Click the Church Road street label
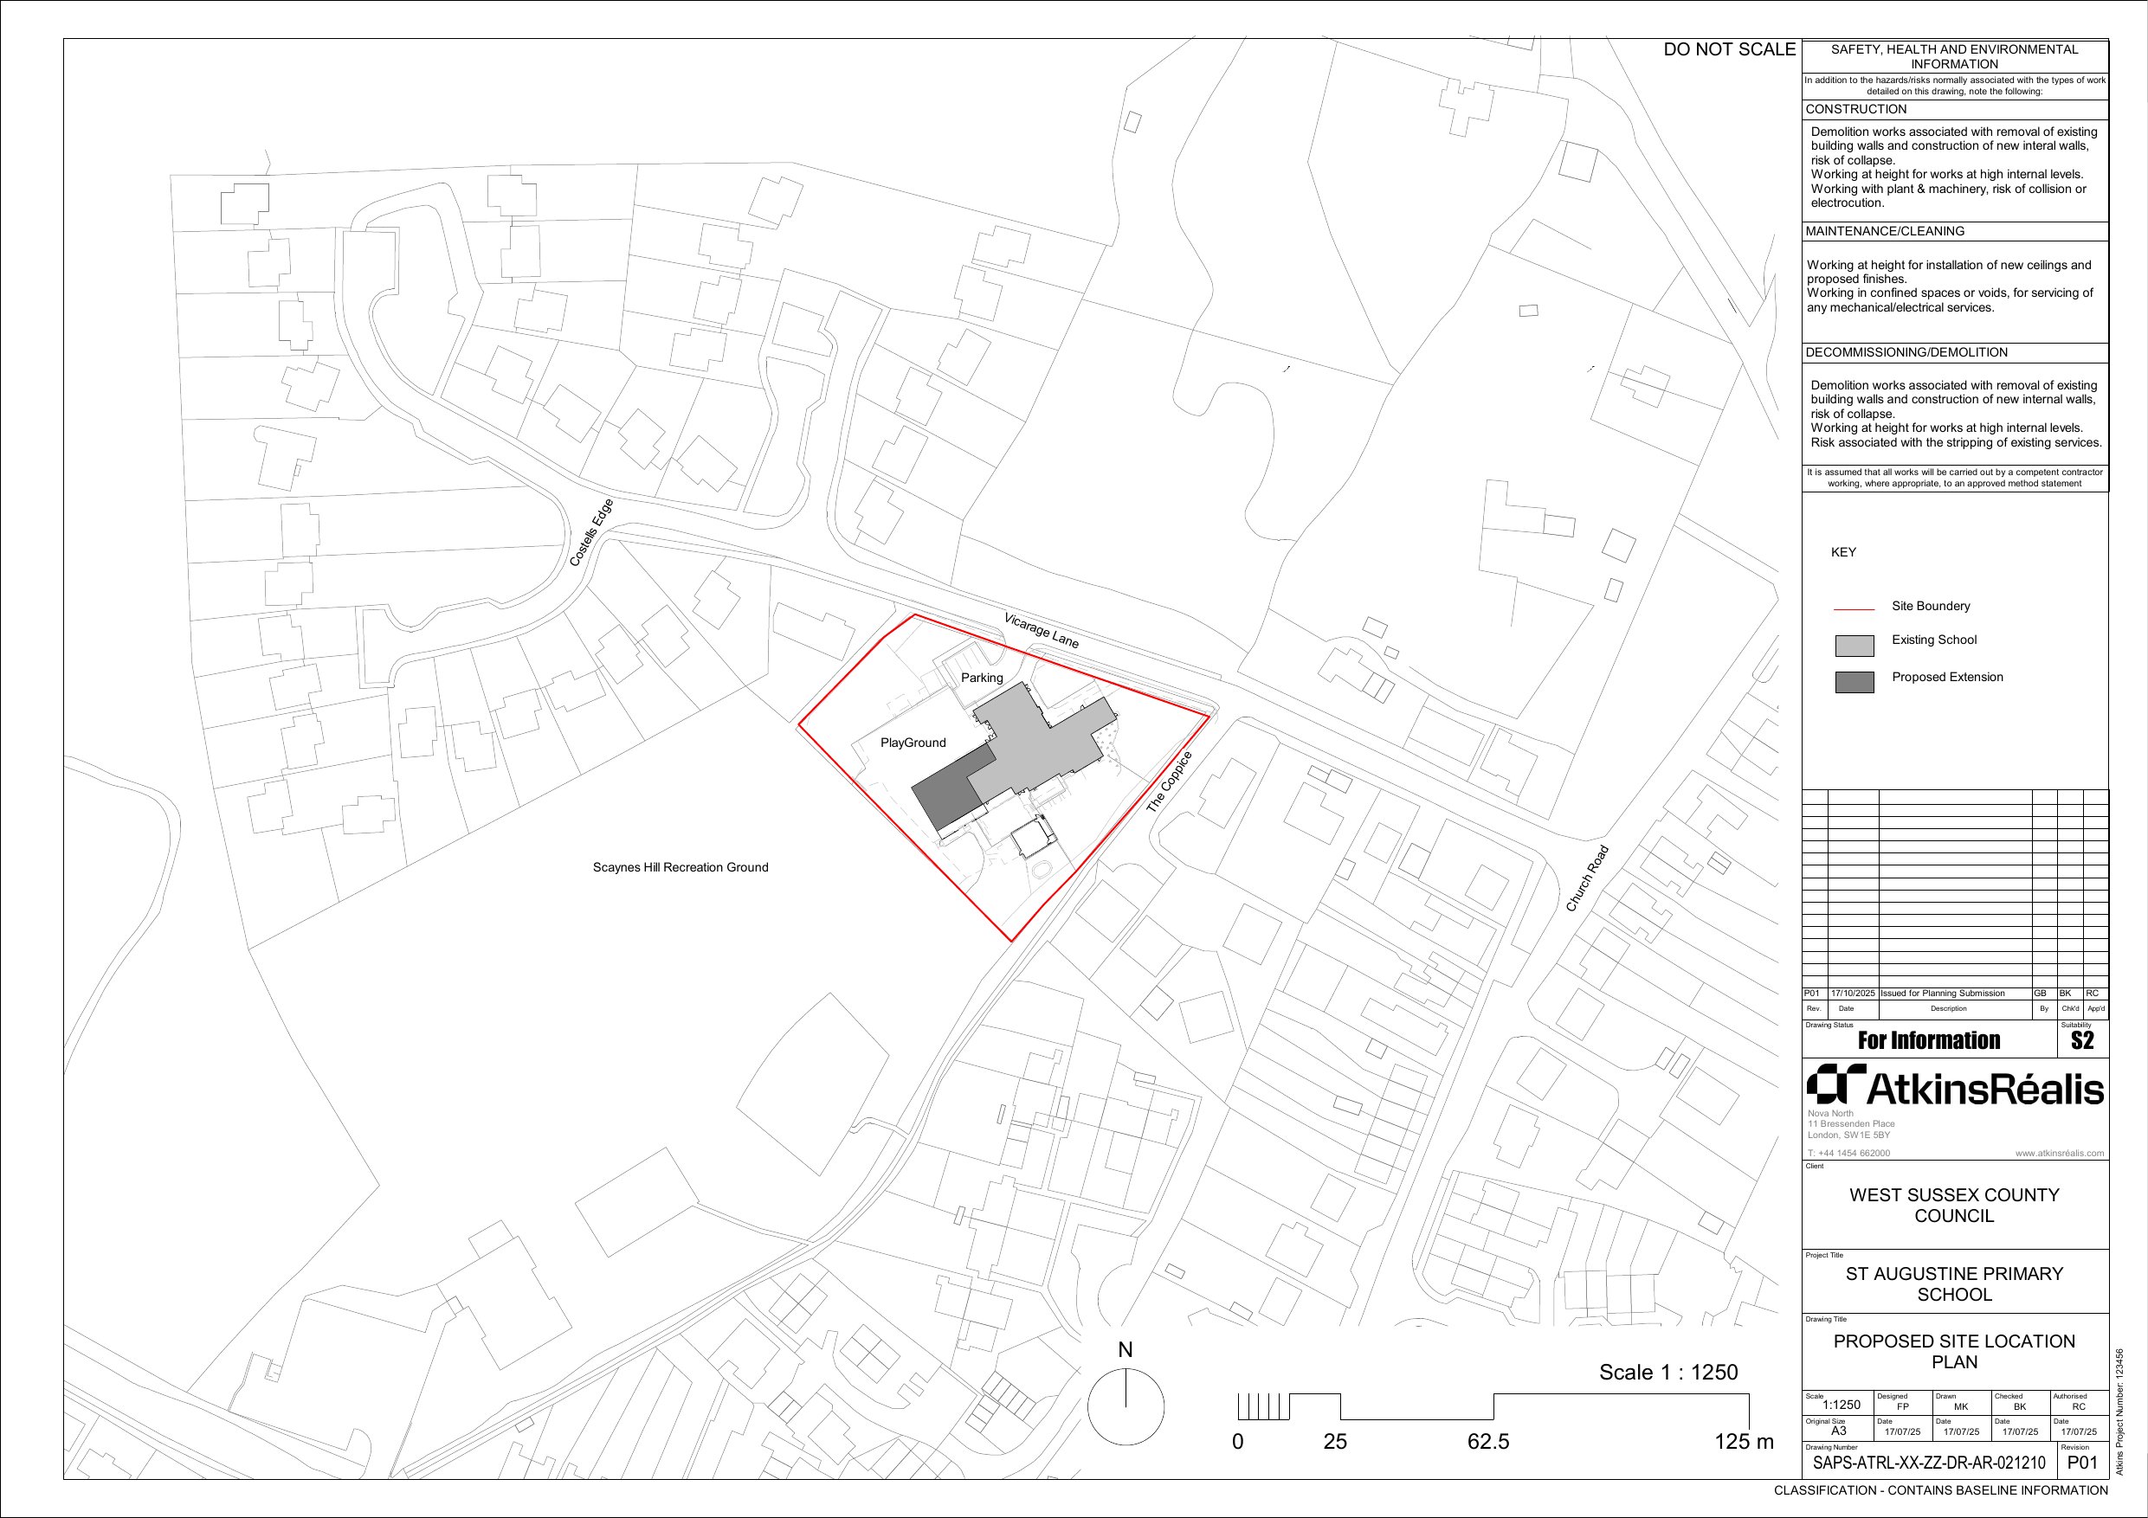Screen dimensions: 2148x1518 pos(1588,879)
